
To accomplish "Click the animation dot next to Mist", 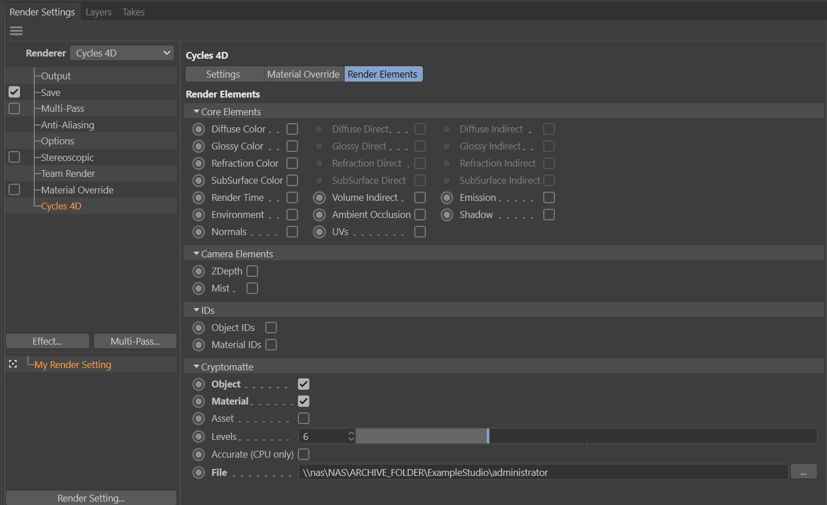I will 199,288.
